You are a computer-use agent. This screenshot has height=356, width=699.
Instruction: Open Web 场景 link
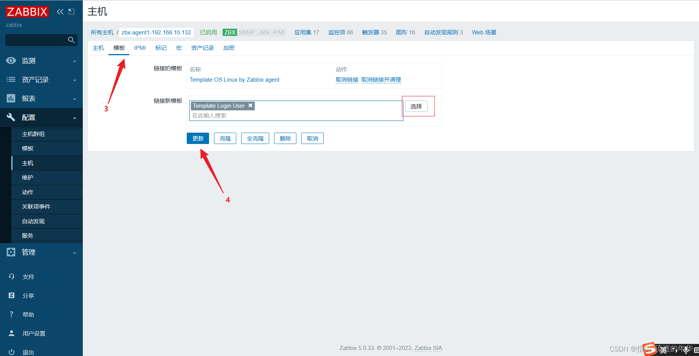(484, 33)
